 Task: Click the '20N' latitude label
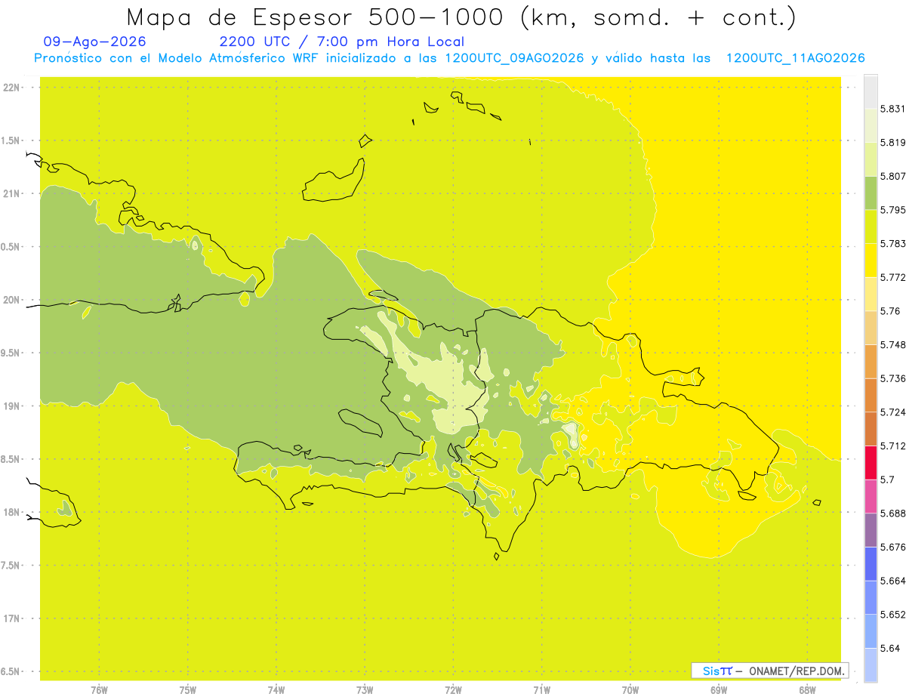(12, 300)
